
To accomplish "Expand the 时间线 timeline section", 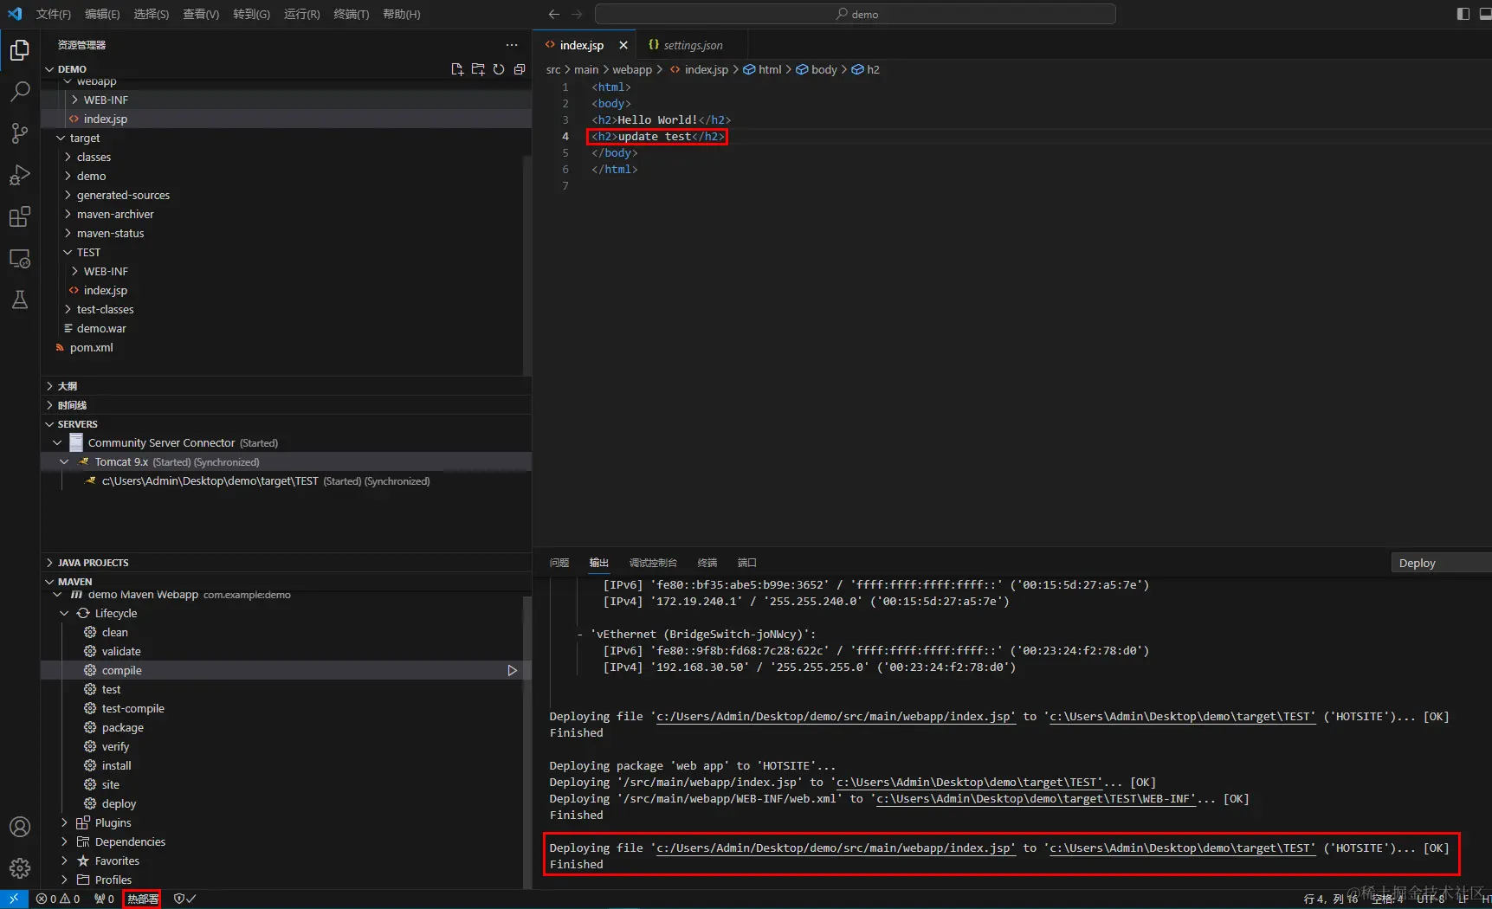I will coord(49,405).
